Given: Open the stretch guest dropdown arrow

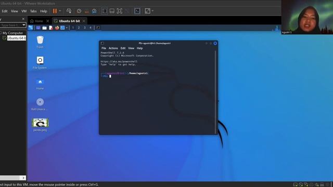Looking at the screenshot, I should pyautogui.click(x=152, y=11).
